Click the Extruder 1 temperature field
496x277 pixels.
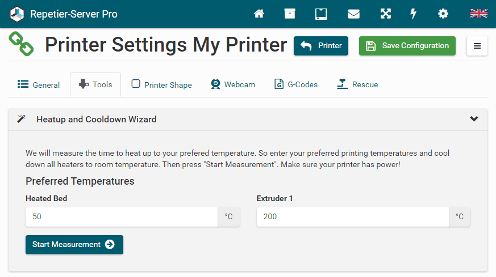tap(352, 216)
